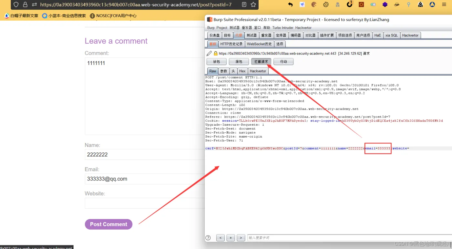This screenshot has height=249, width=452.
Task: Open the HTTP历史记录 sub-tab
Action: (231, 44)
